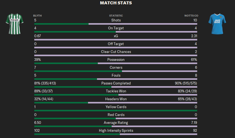Click the Notts Co blue kit icon

point(217,24)
